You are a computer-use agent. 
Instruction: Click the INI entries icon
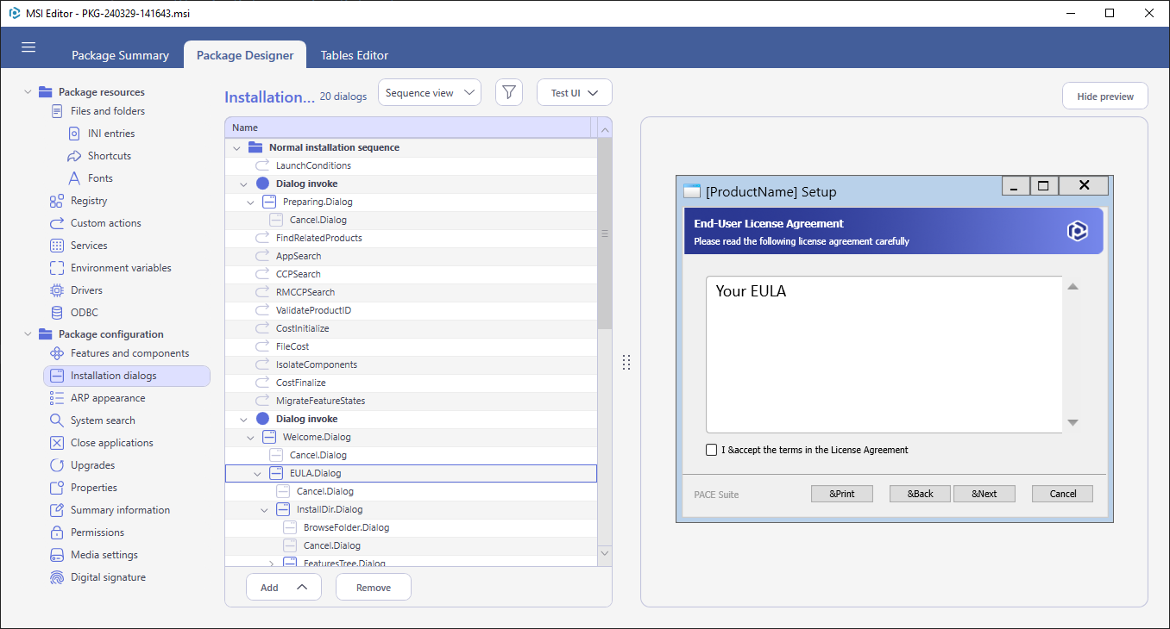74,134
